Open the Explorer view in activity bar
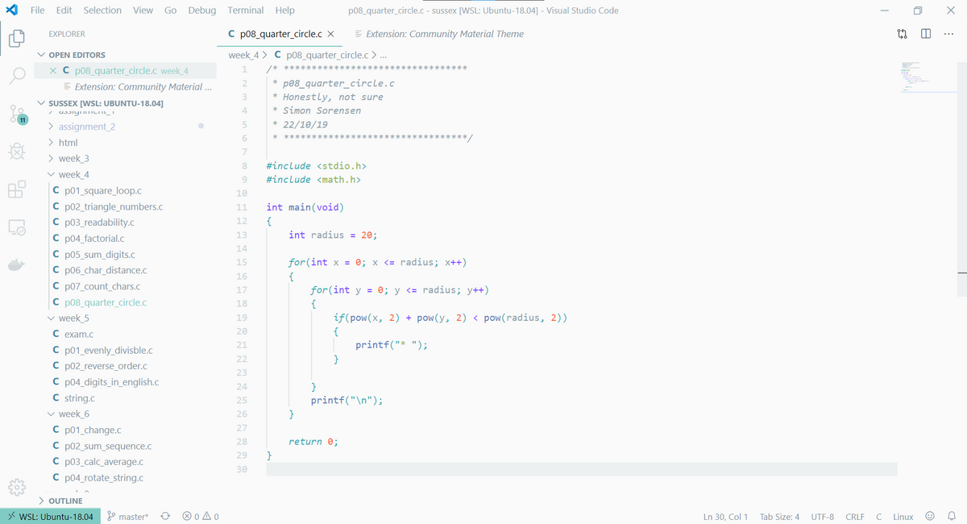The width and height of the screenshot is (967, 524). (x=18, y=38)
